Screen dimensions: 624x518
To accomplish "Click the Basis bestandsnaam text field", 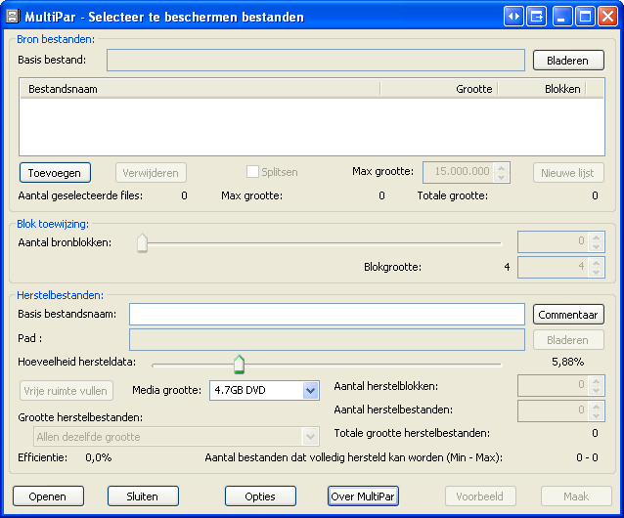I will pos(327,314).
